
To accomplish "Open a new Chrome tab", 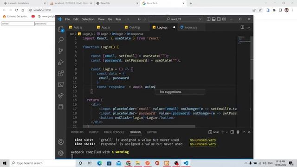I will 191,3.
